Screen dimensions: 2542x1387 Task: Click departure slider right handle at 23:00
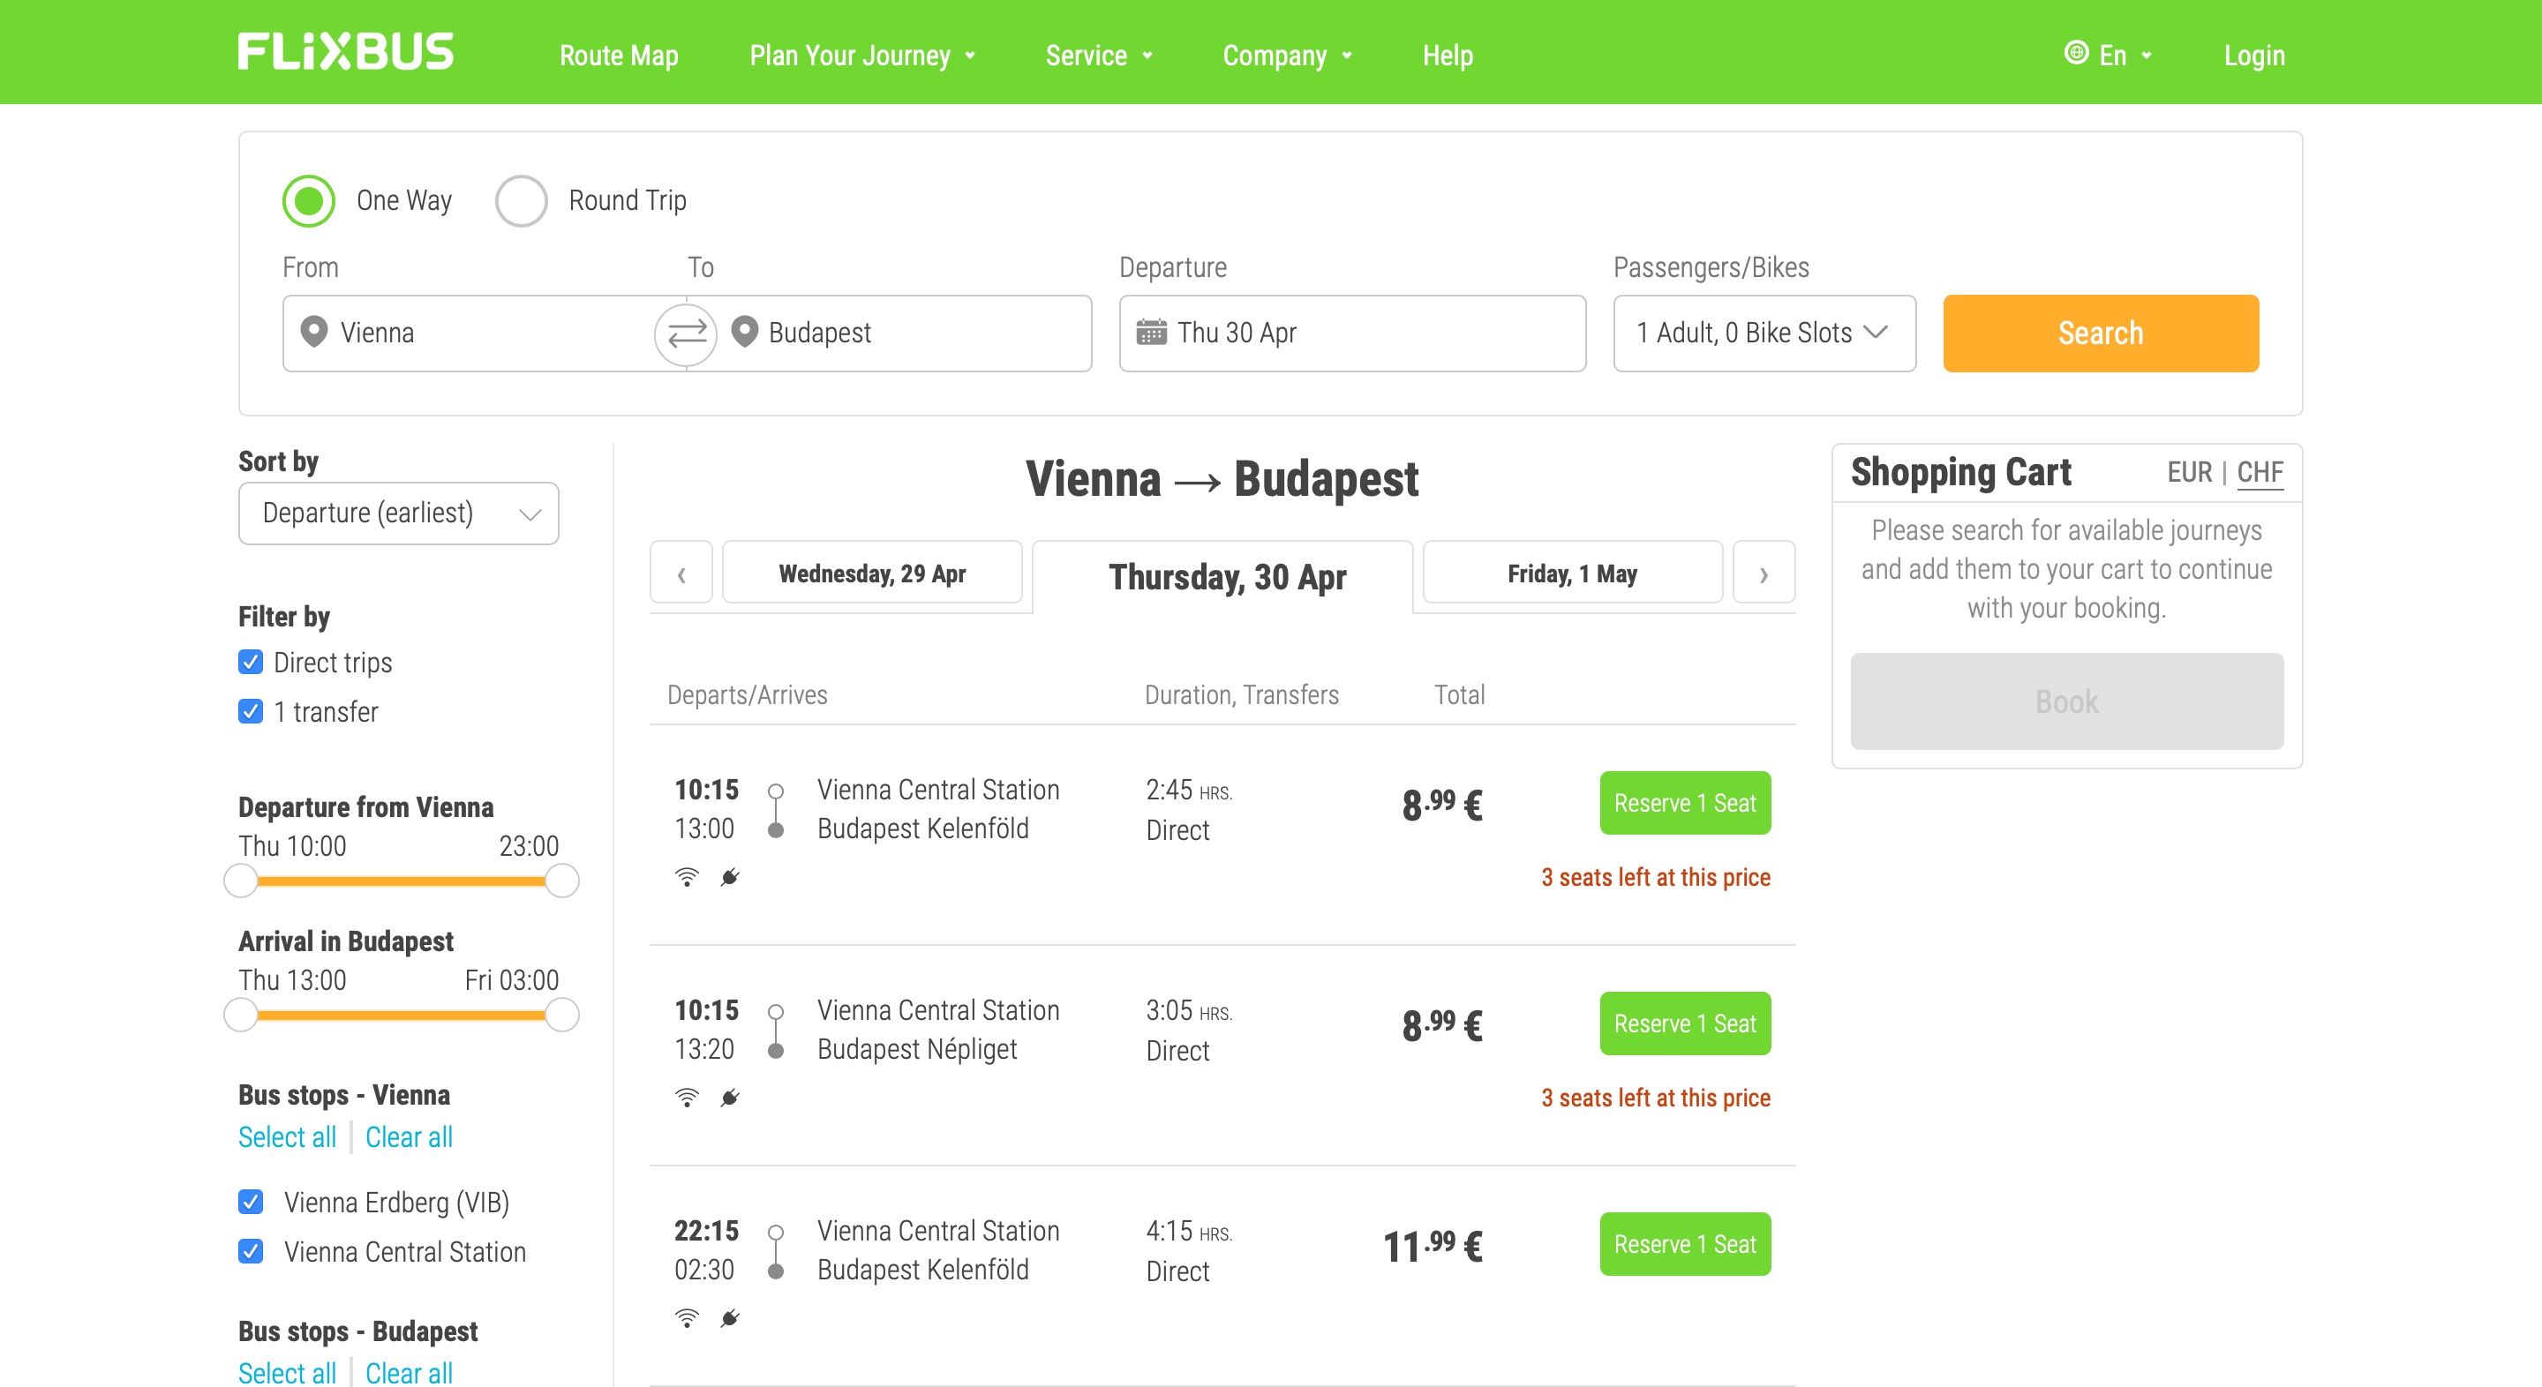(x=562, y=880)
